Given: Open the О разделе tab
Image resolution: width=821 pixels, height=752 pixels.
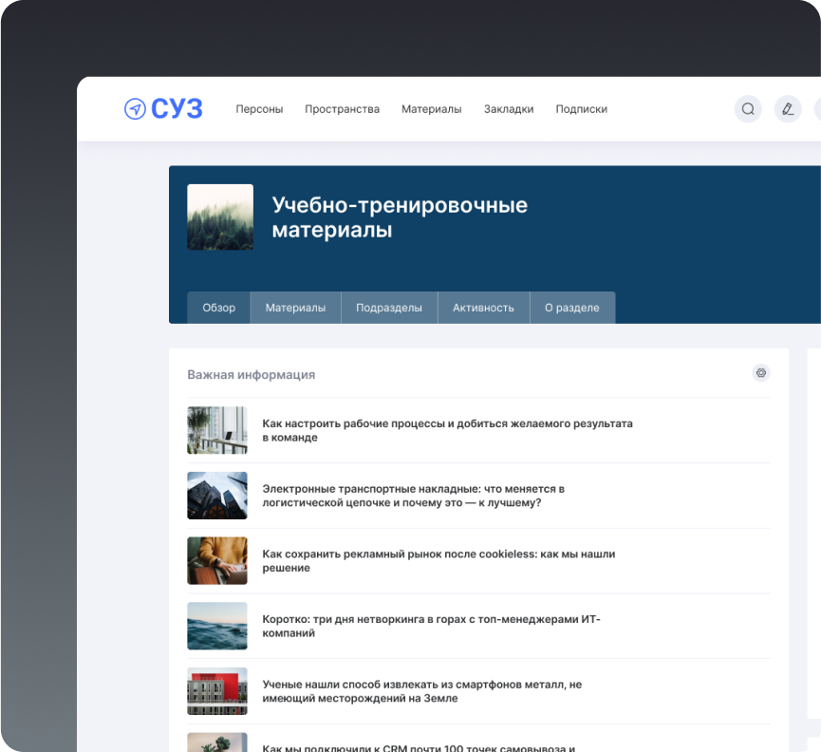Looking at the screenshot, I should [x=571, y=308].
